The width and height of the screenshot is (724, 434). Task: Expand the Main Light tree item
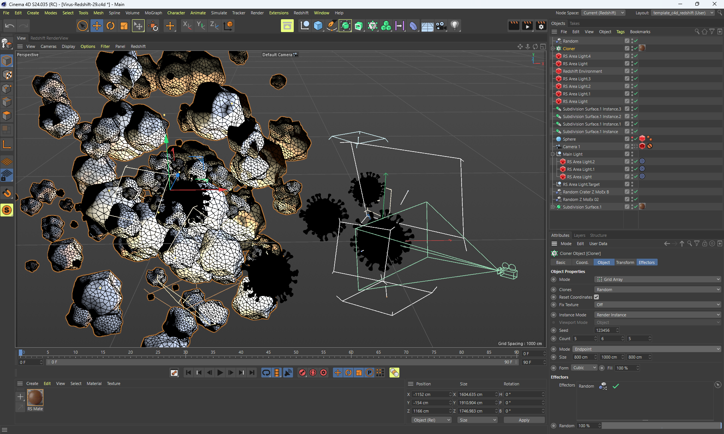tap(553, 154)
